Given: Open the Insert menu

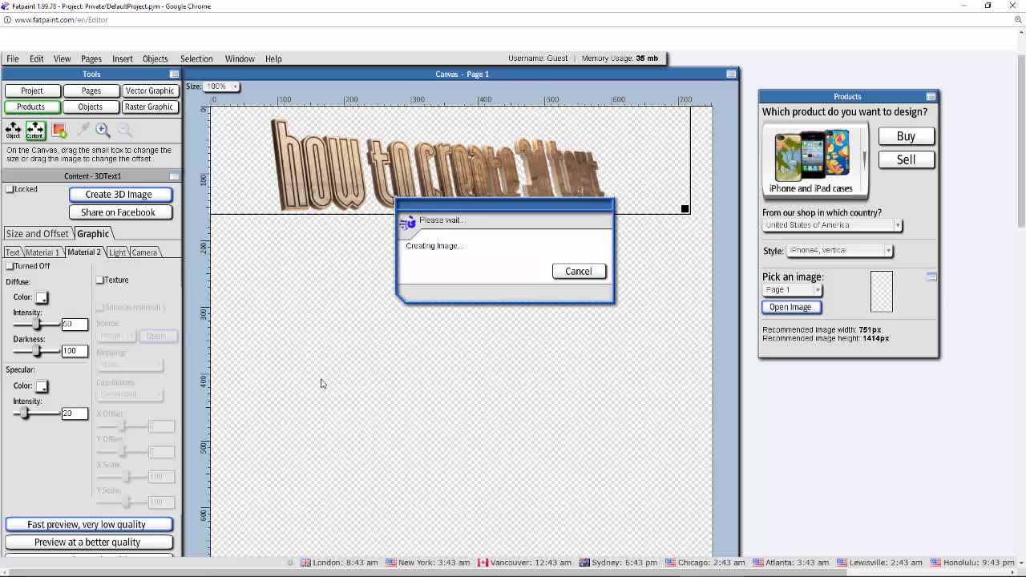Looking at the screenshot, I should 123,59.
